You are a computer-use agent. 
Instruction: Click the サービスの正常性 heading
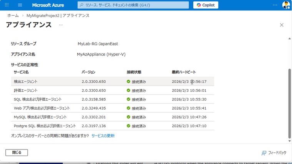point(24,65)
